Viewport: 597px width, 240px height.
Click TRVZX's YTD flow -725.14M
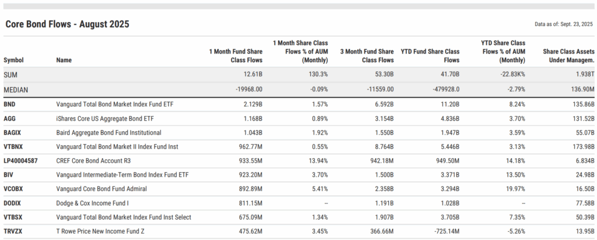click(x=446, y=231)
